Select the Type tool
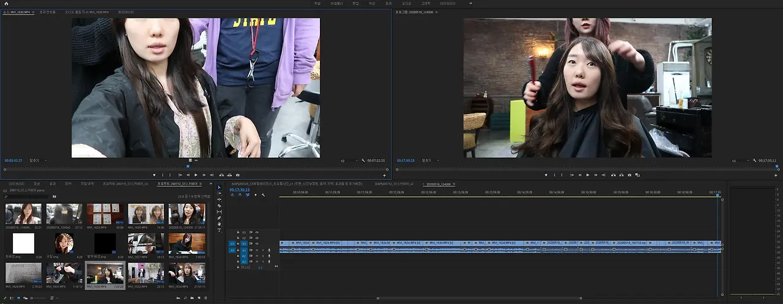783x304 pixels. point(219,230)
